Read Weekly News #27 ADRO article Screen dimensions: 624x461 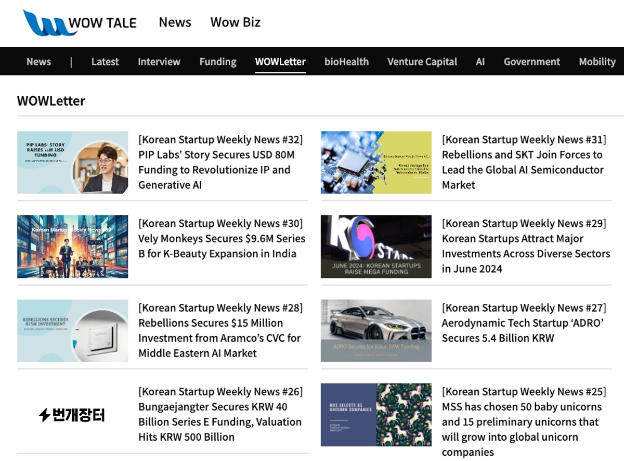point(524,323)
